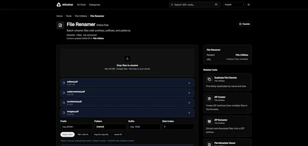Select the watermarked.pdf file name
The height and width of the screenshot is (146, 308).
tap(76, 91)
